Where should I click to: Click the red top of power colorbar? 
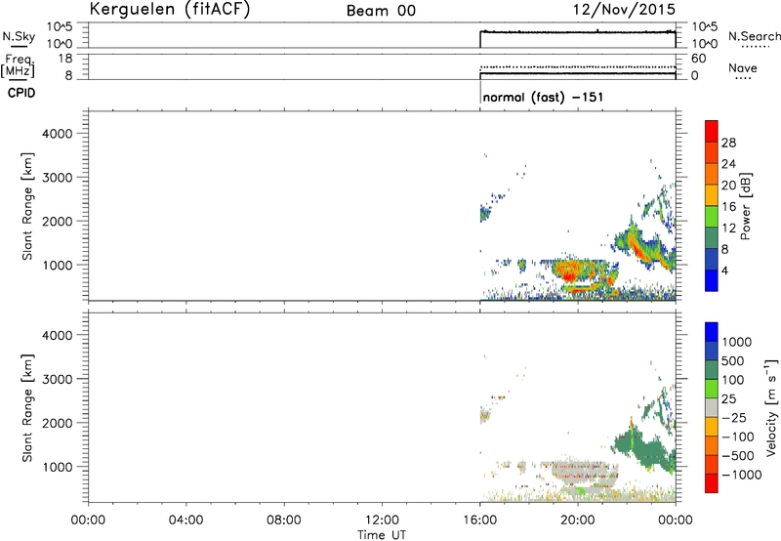click(x=712, y=131)
